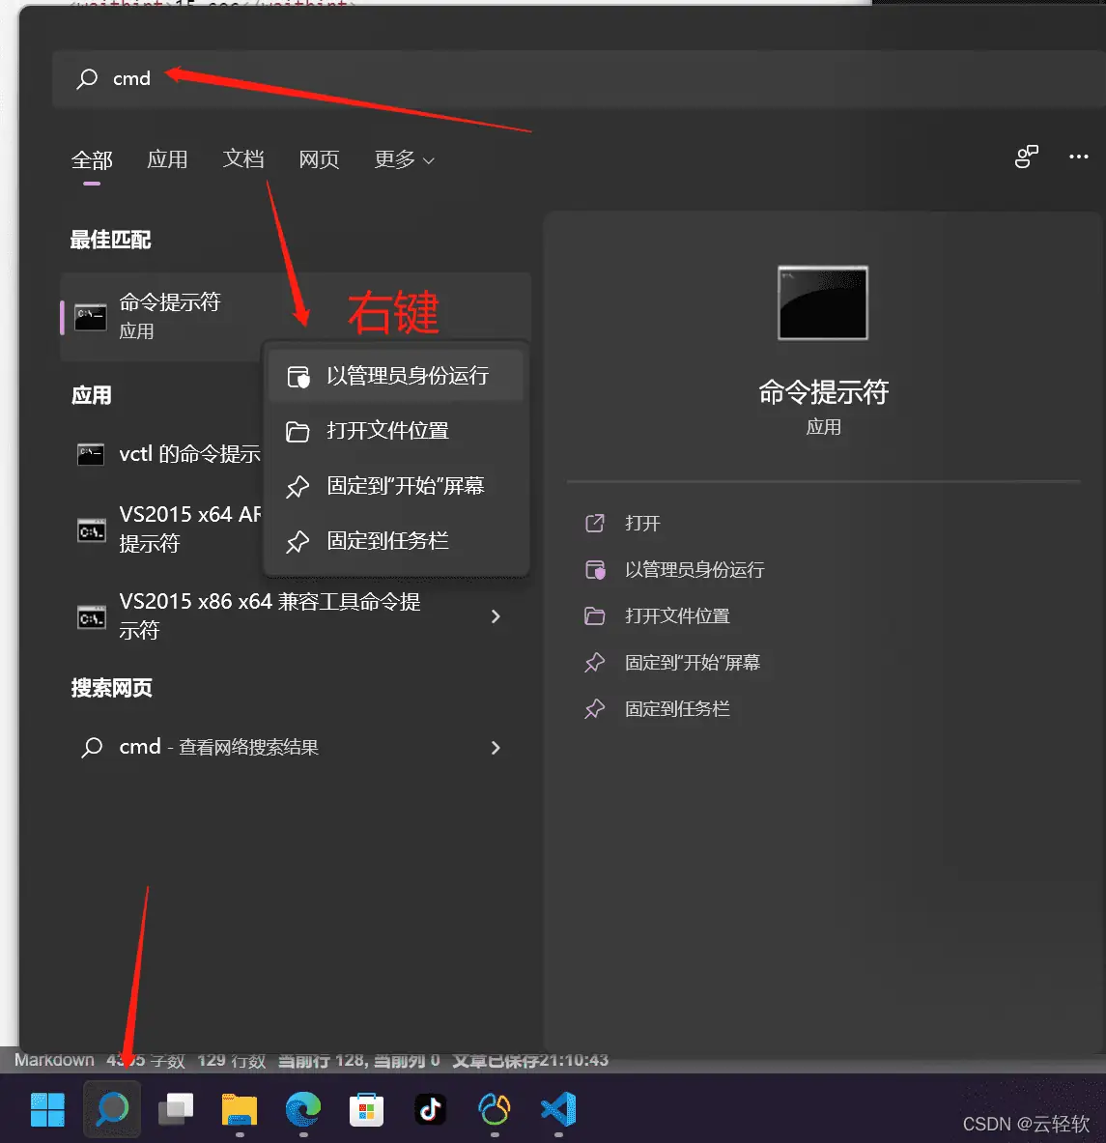Image resolution: width=1106 pixels, height=1143 pixels.
Task: Click the taskbar Search icon
Action: pos(112,1109)
